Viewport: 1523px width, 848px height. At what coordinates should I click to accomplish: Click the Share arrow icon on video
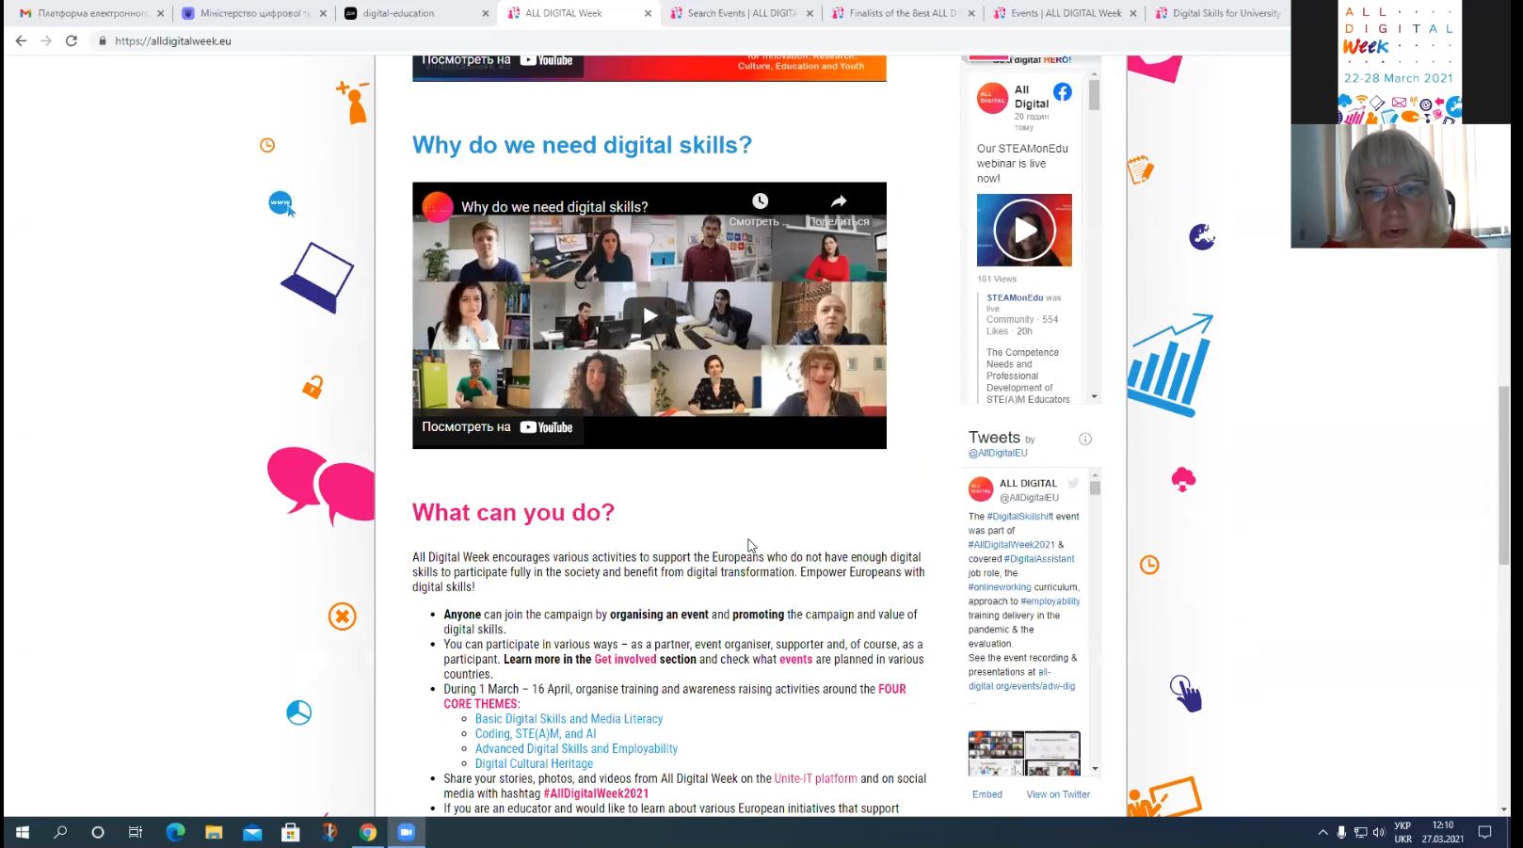(x=839, y=201)
